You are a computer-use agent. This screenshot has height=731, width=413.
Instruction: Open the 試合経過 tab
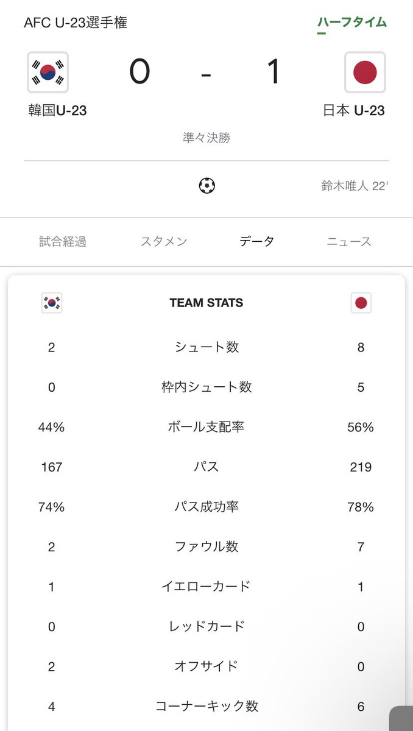63,241
